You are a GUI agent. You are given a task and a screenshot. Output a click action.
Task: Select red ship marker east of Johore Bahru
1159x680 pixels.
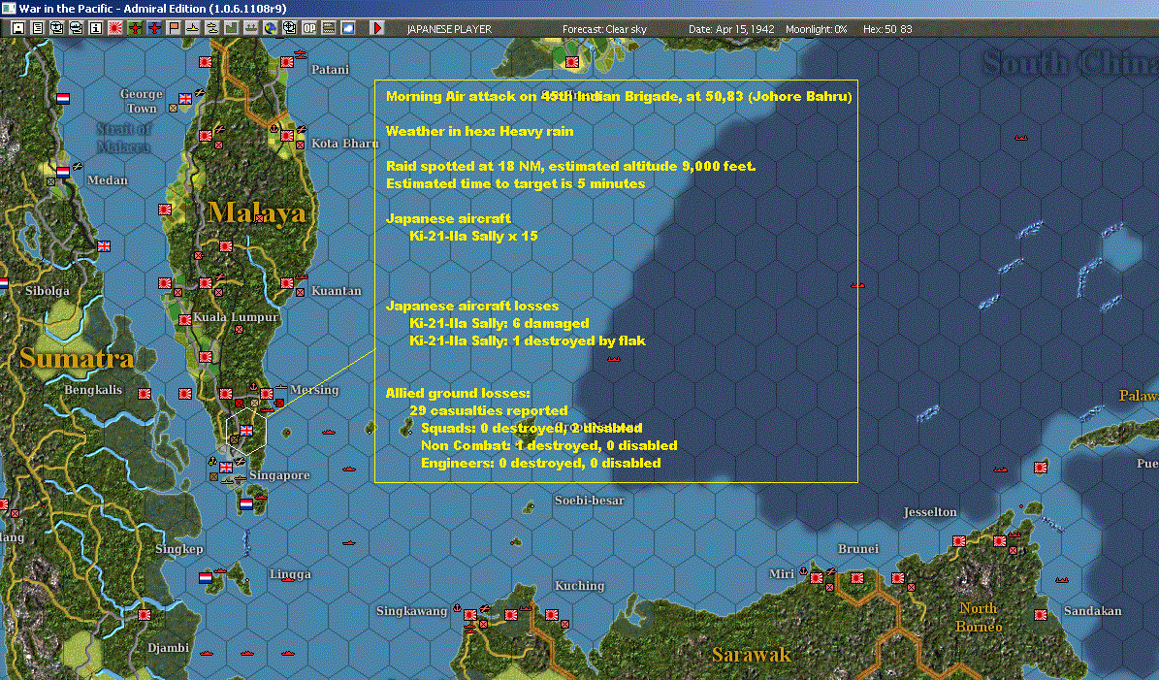click(328, 432)
